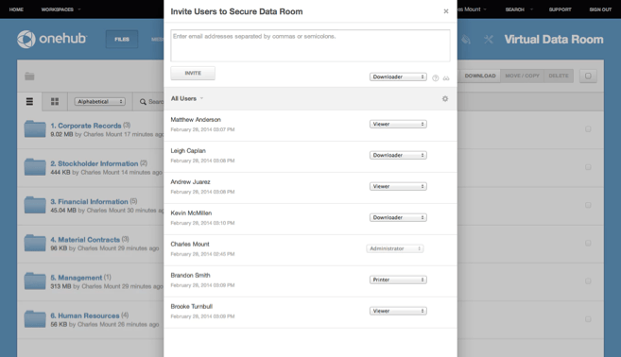Click the Onehub logo
The image size is (621, 357).
coord(52,39)
